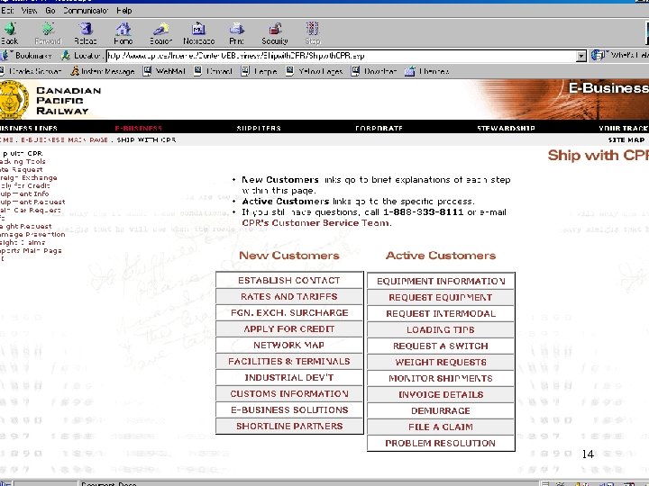Click DEMURRAGE button
Screen dimensions: 649x486
(x=441, y=410)
